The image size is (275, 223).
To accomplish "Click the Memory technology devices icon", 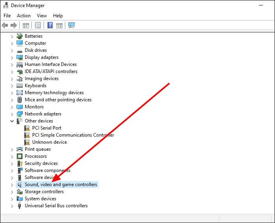I will click(x=20, y=93).
